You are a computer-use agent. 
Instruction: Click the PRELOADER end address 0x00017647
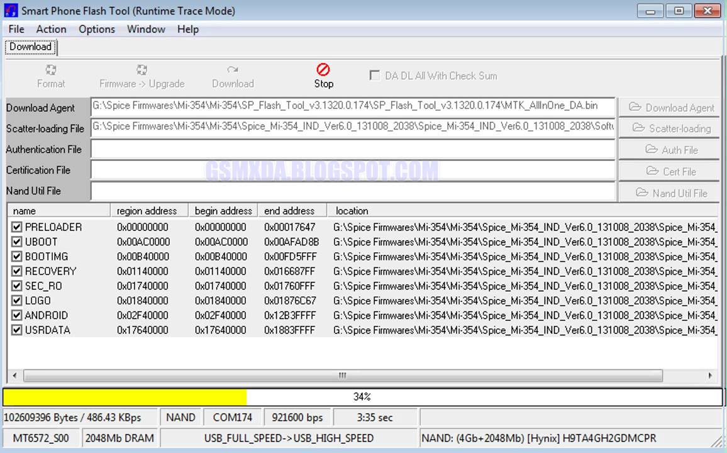click(x=290, y=227)
